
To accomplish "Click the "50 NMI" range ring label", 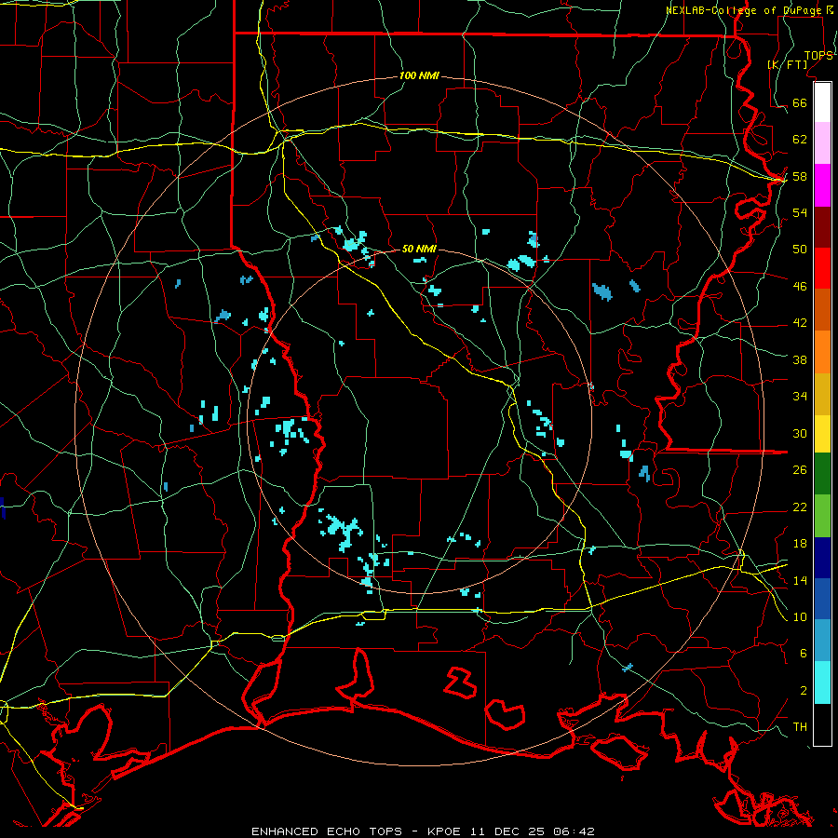I will pos(419,249).
